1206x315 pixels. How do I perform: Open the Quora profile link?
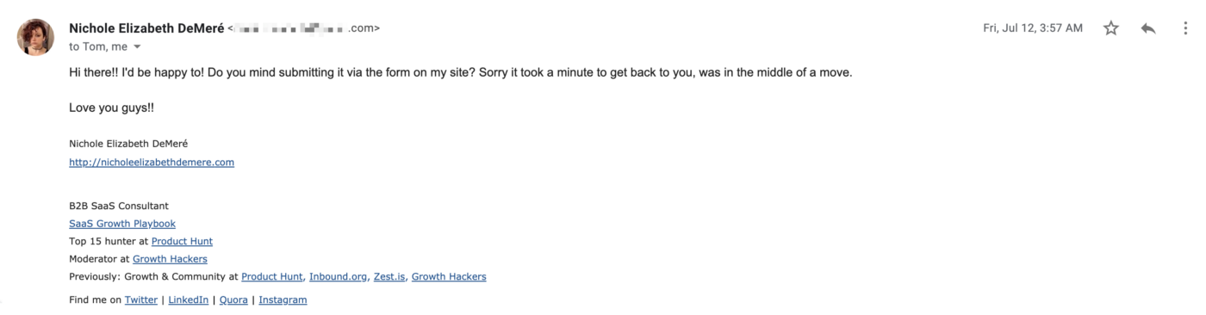coord(233,300)
